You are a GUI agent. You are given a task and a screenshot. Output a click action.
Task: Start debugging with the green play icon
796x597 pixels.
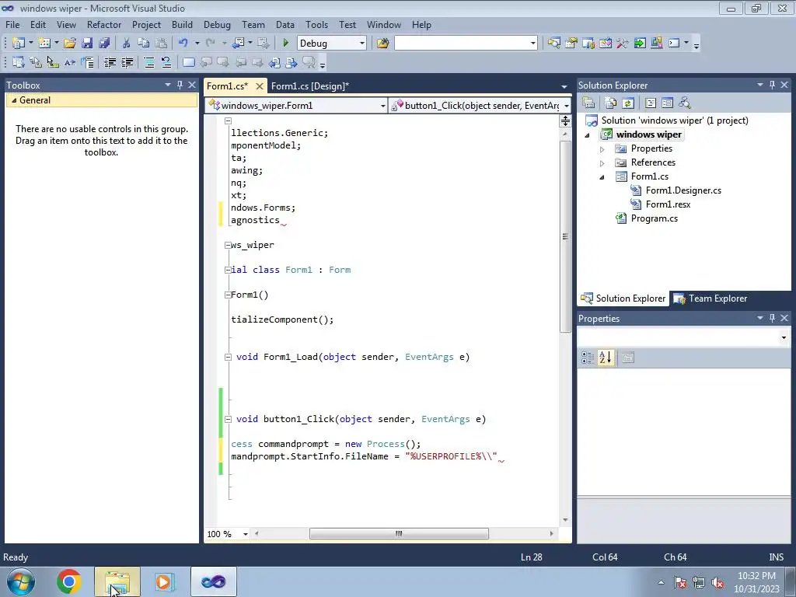[285, 44]
